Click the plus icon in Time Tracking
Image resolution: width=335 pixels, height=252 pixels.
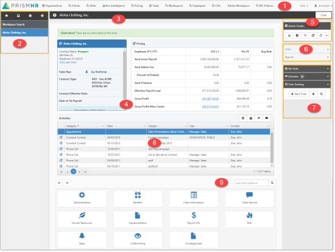pyautogui.click(x=313, y=94)
